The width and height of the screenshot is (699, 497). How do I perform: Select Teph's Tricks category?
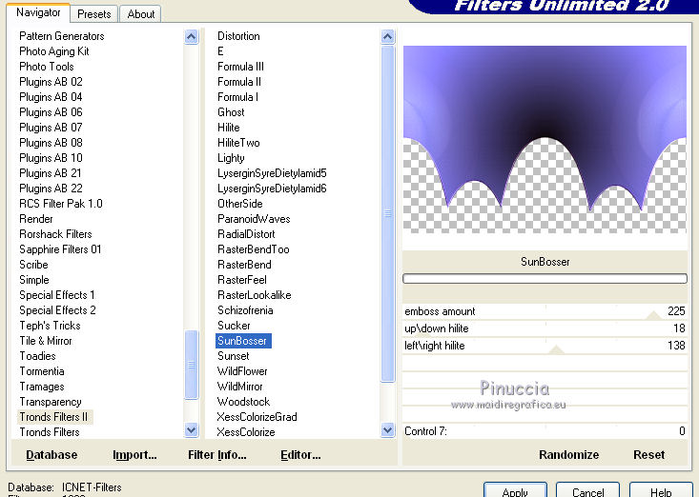50,326
